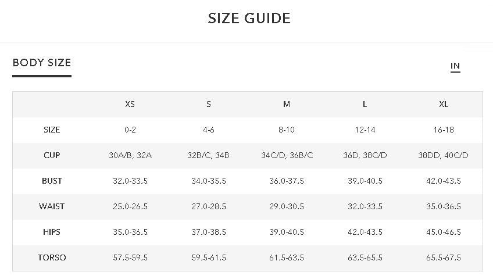
Task: Click the 42.0-43.5 bust cell for XL
Action: click(x=444, y=181)
